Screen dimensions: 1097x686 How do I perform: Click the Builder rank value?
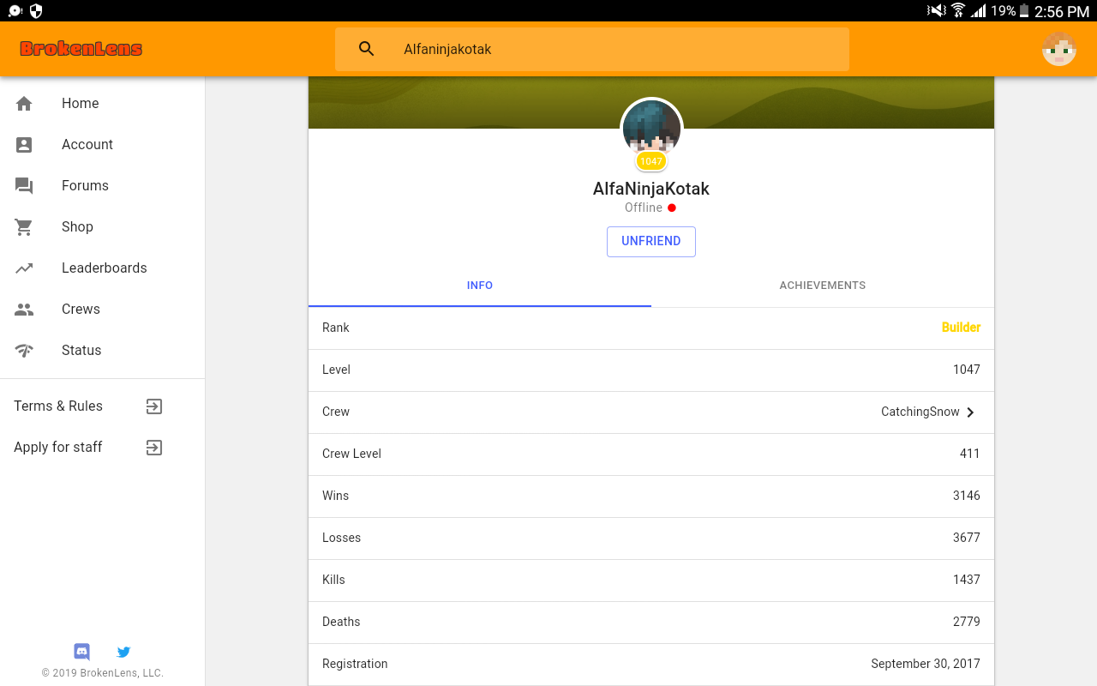click(x=961, y=328)
